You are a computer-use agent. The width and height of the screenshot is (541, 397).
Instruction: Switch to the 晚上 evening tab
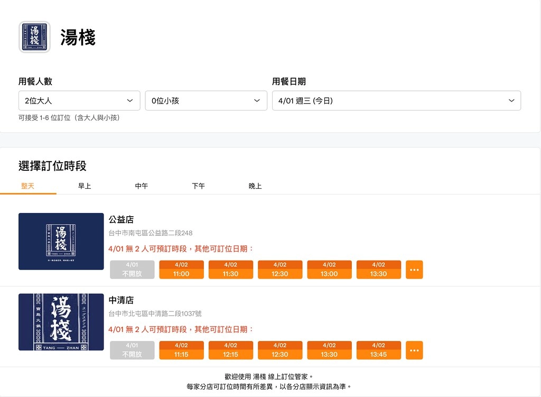[x=255, y=186]
